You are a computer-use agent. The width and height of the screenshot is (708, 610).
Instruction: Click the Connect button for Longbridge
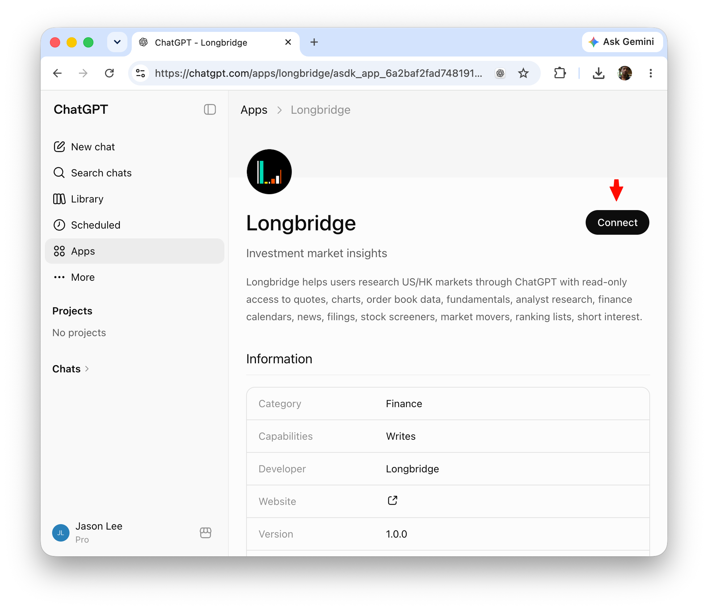[x=617, y=222]
